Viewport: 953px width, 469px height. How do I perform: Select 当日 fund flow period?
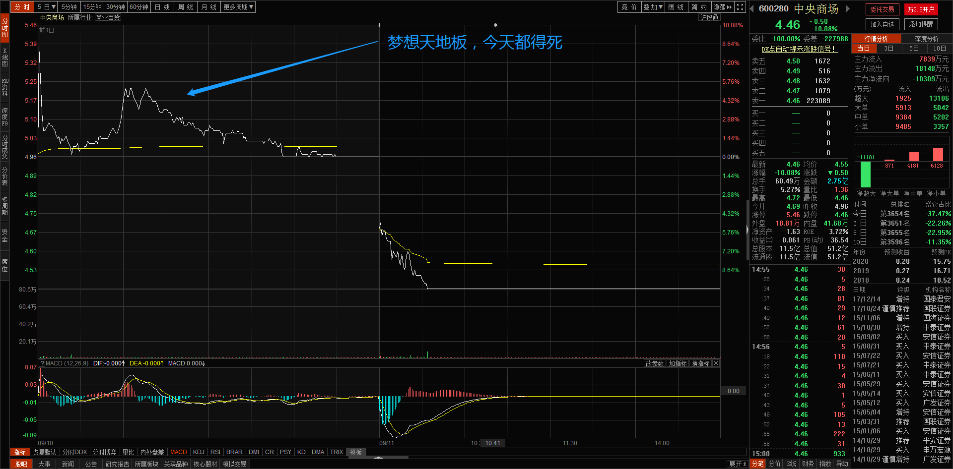click(x=864, y=48)
